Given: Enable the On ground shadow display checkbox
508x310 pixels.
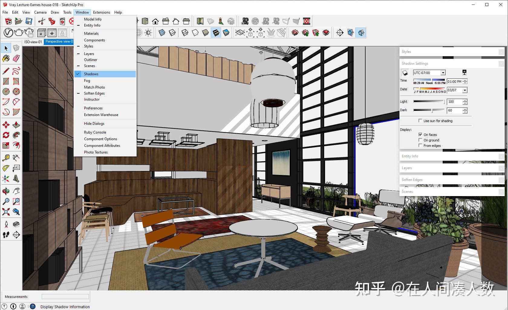Looking at the screenshot, I should (420, 140).
